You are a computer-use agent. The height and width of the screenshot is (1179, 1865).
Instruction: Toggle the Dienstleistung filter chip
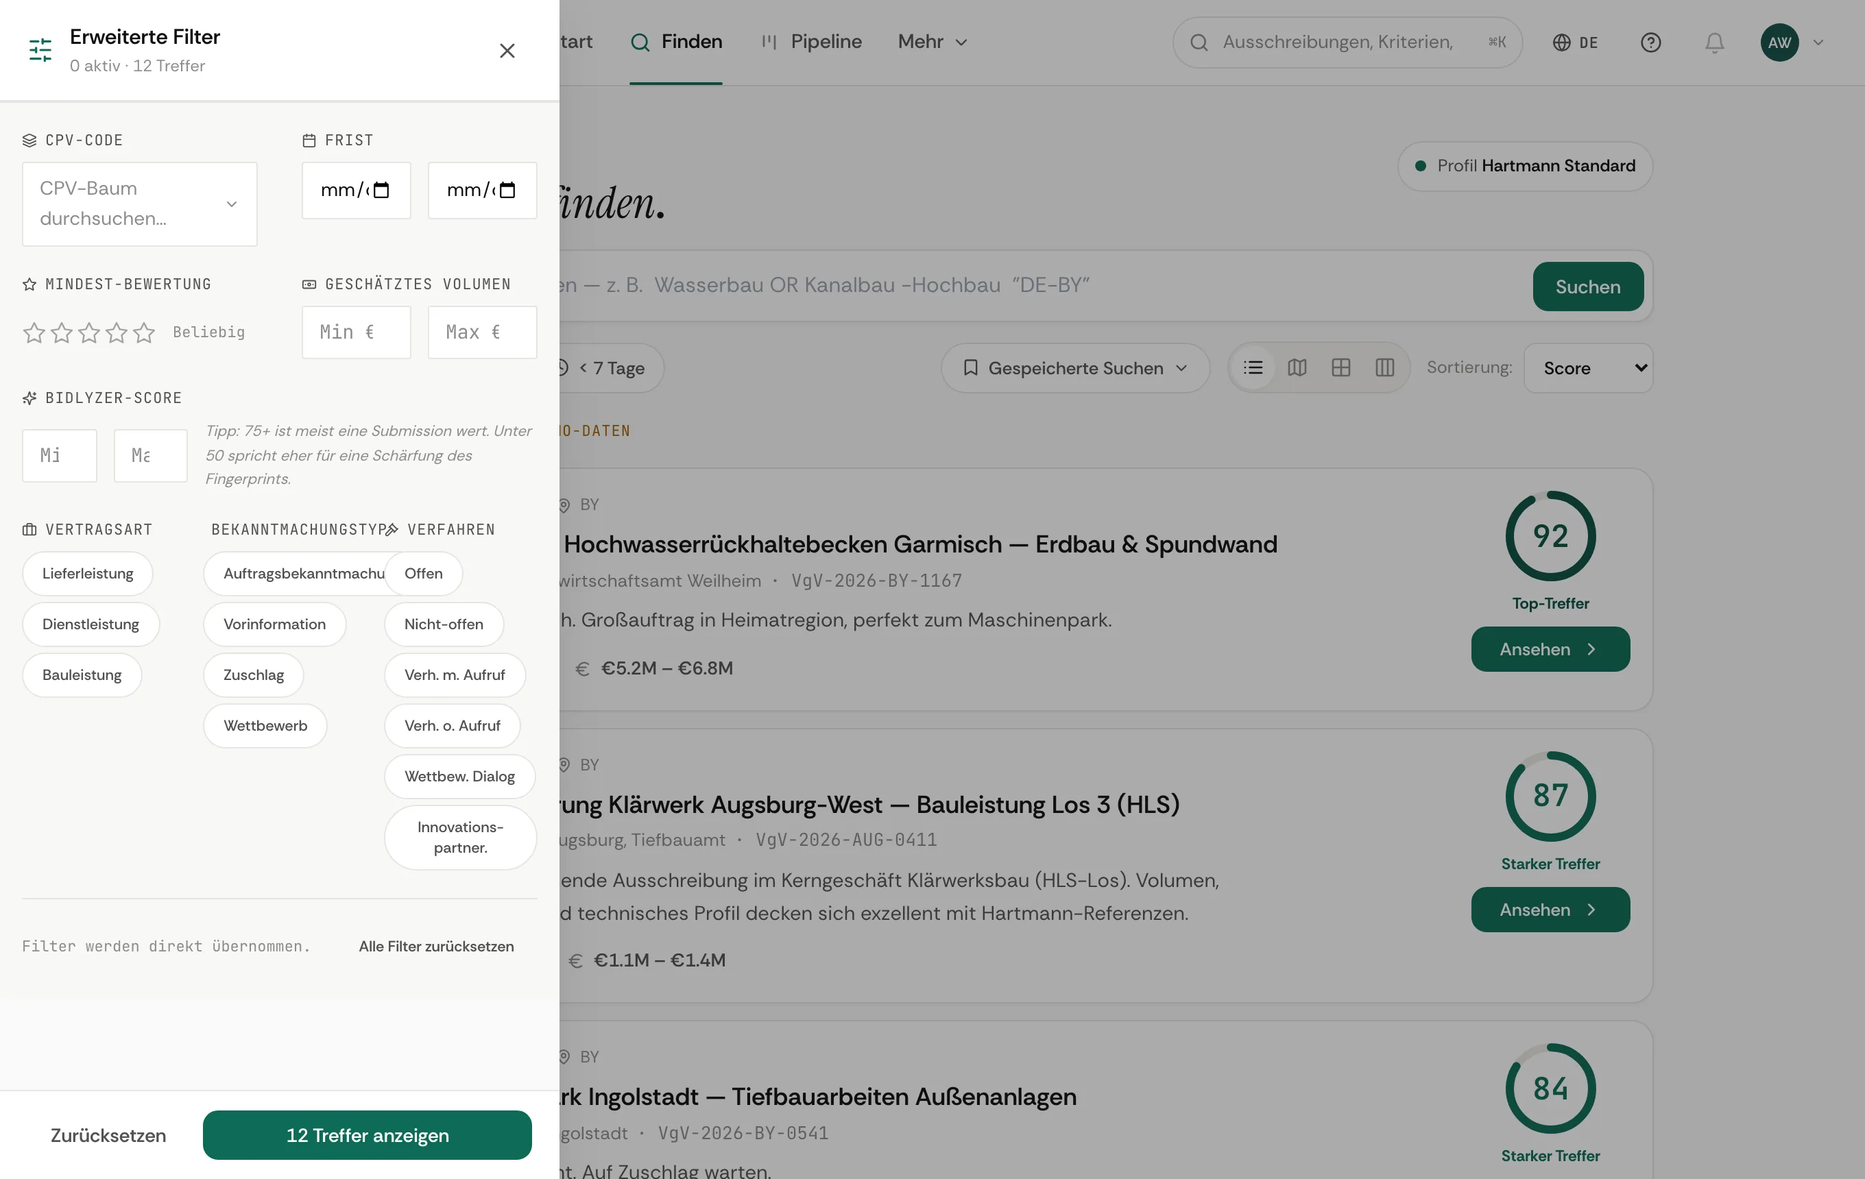91,624
